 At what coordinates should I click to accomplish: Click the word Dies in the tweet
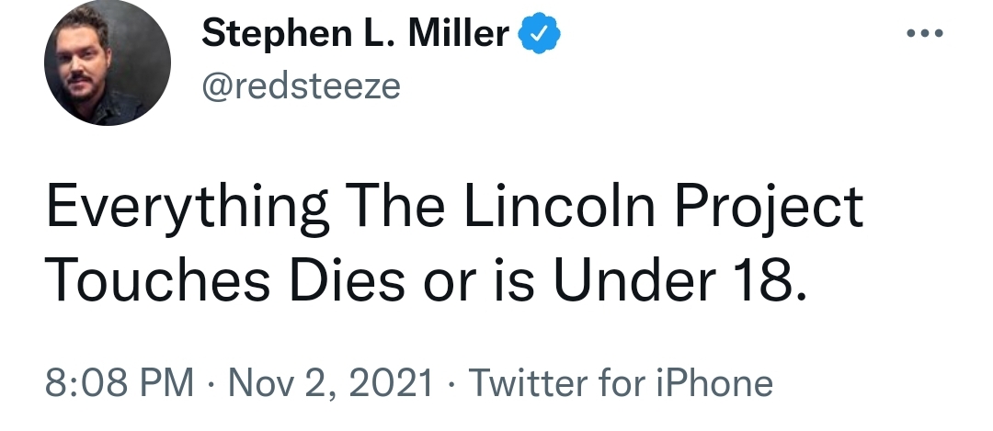tap(347, 279)
